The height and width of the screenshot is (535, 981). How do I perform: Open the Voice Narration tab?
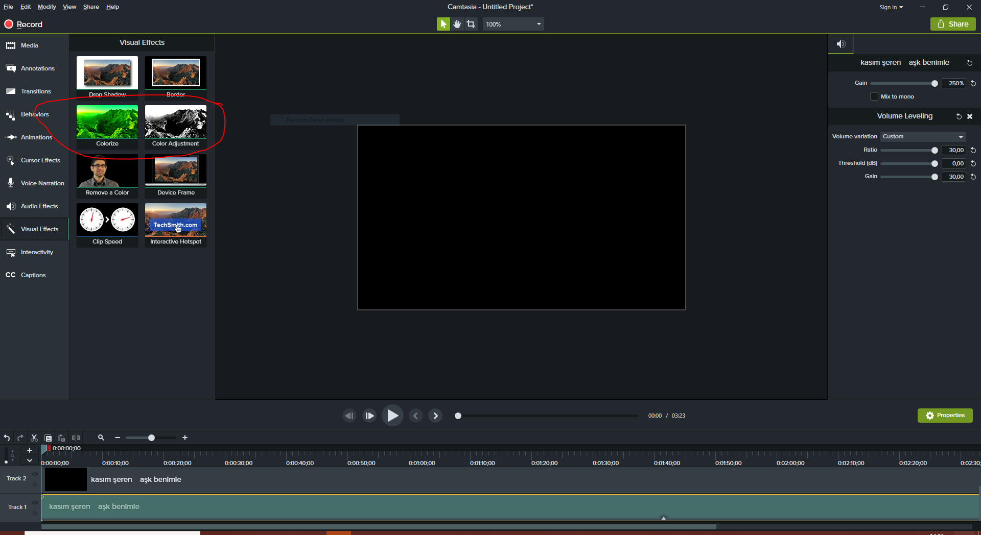click(34, 183)
